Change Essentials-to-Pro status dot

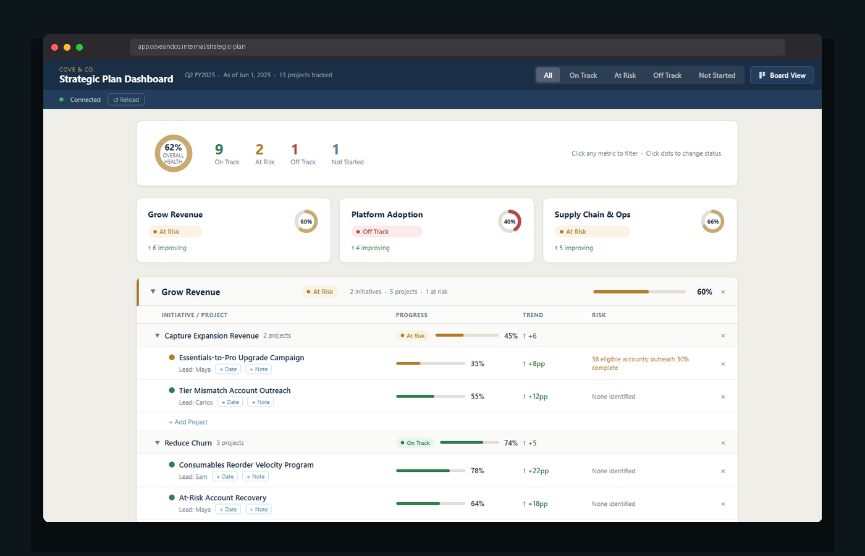(x=172, y=357)
